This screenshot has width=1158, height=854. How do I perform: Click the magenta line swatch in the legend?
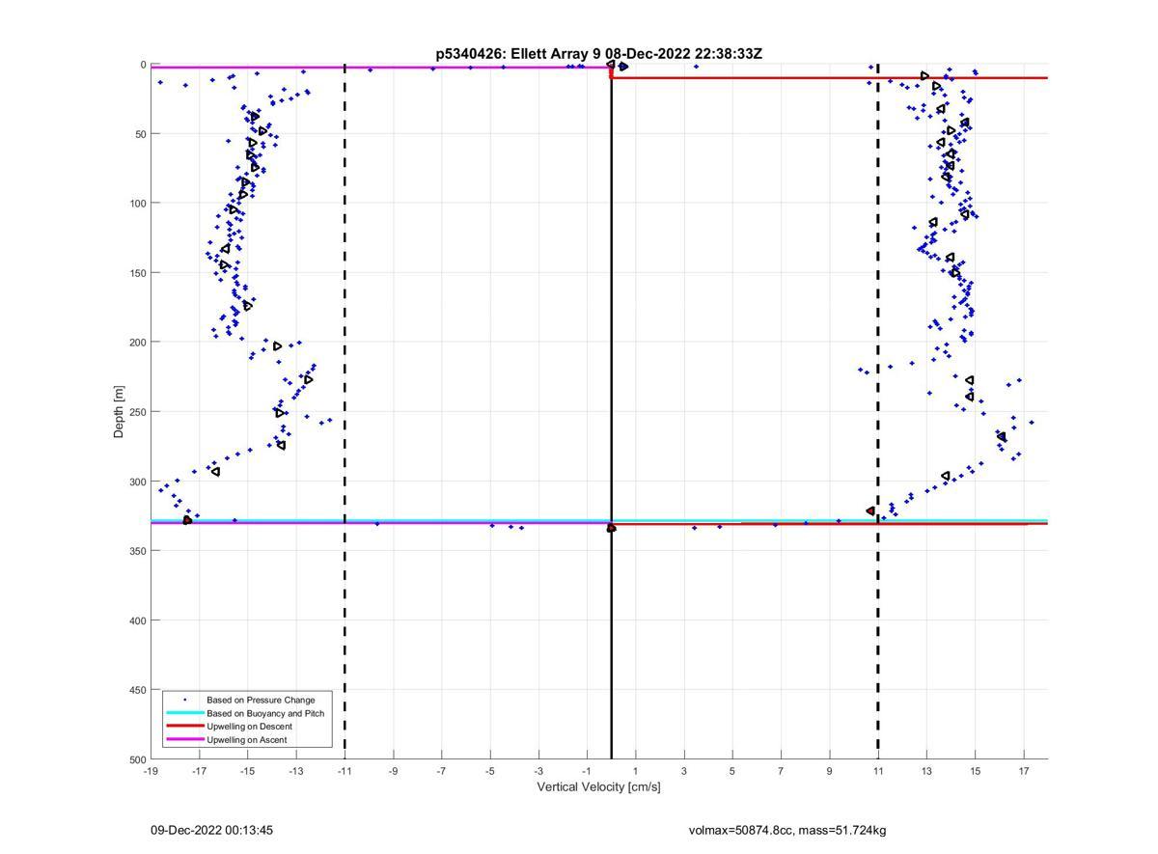[x=185, y=740]
